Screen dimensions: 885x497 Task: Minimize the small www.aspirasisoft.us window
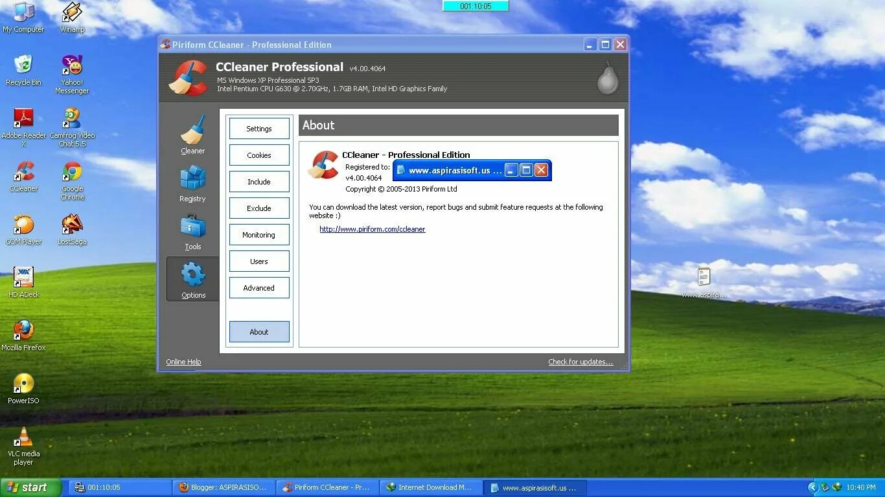511,170
